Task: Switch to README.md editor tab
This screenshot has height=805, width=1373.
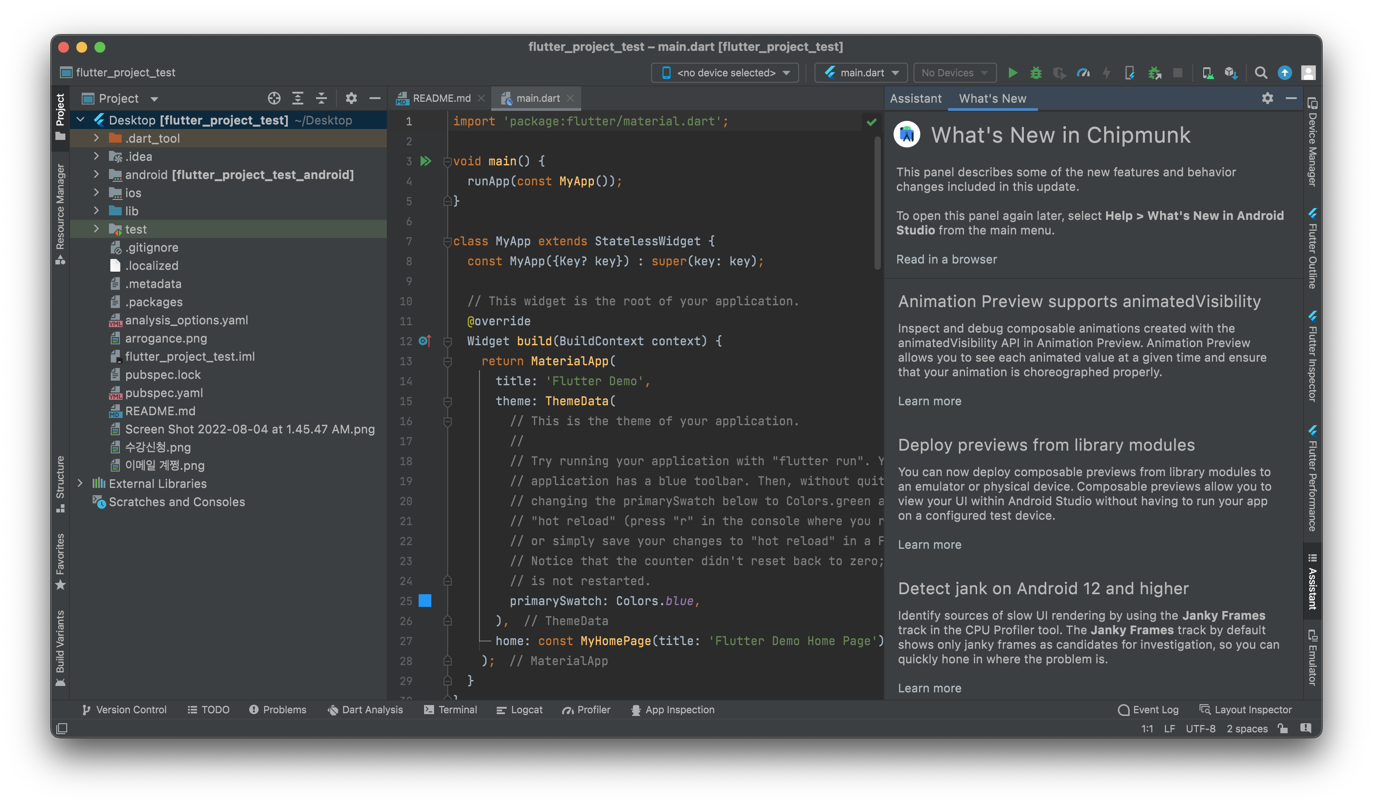Action: 440,98
